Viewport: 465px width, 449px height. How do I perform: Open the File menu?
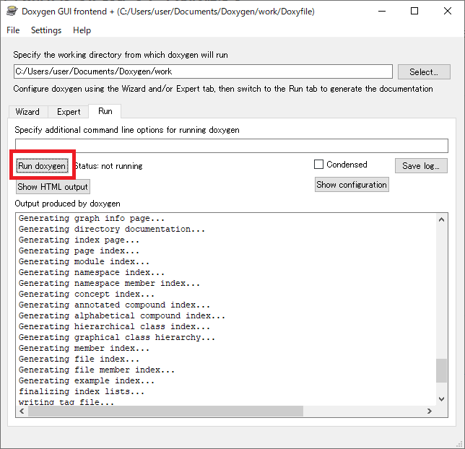(x=14, y=30)
